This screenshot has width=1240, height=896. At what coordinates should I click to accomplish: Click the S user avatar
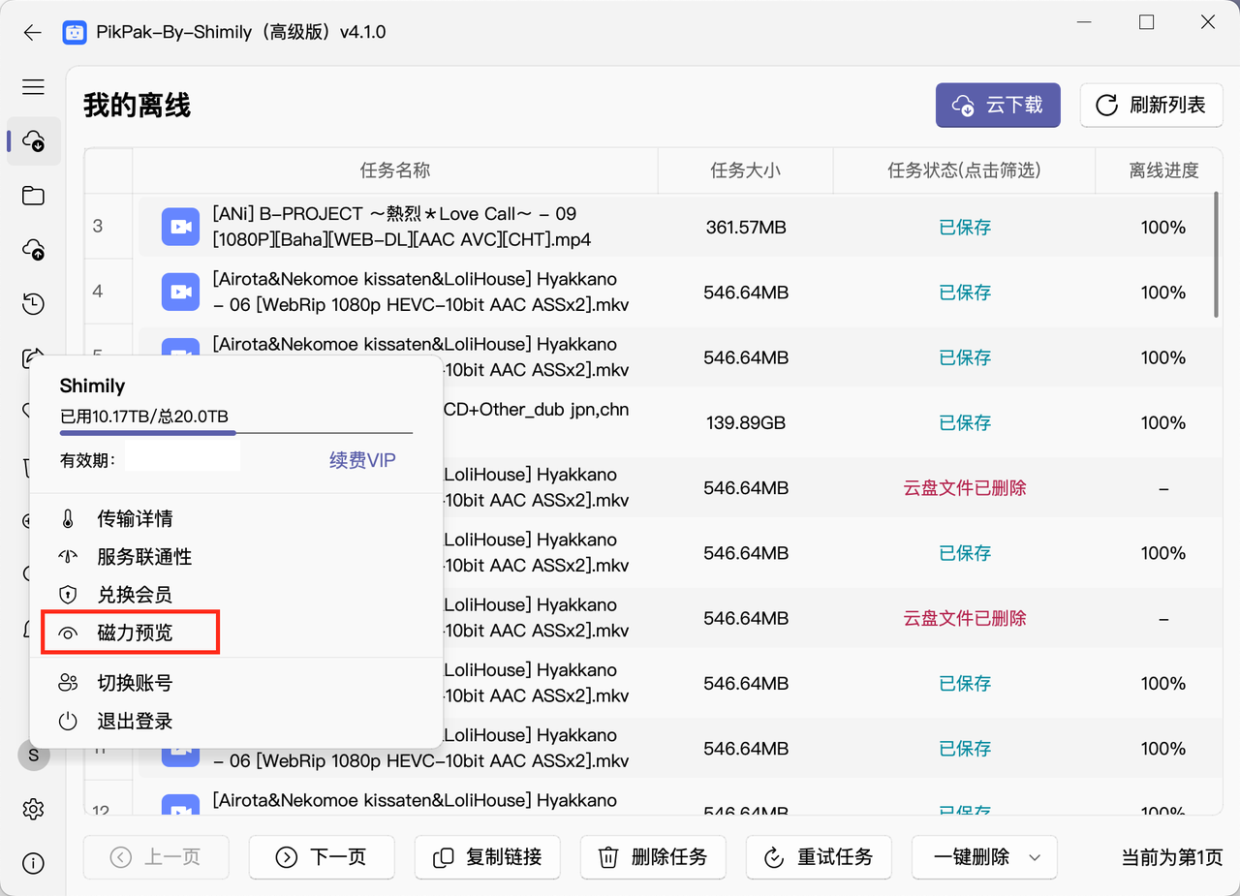tap(33, 755)
